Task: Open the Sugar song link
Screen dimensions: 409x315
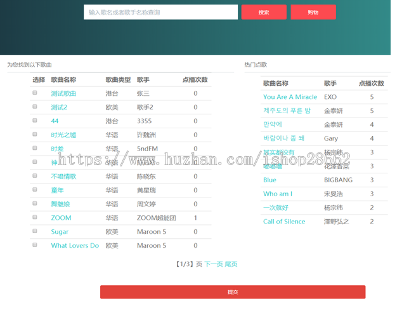Action: (60, 232)
